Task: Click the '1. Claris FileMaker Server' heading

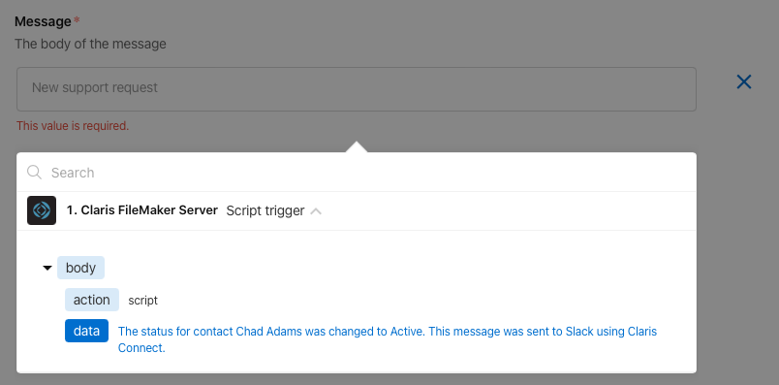Action: tap(142, 210)
